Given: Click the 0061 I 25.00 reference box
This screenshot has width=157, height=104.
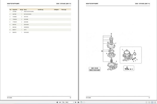Looking at the screenshot, I should point(95,68).
